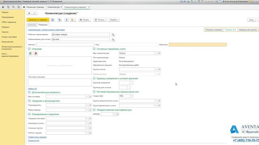Remove image with red cross icon
This screenshot has width=259, height=145.
[x=36, y=53]
